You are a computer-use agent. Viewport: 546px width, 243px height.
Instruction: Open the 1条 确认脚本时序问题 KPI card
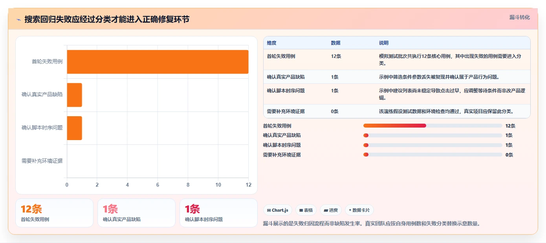click(x=218, y=213)
